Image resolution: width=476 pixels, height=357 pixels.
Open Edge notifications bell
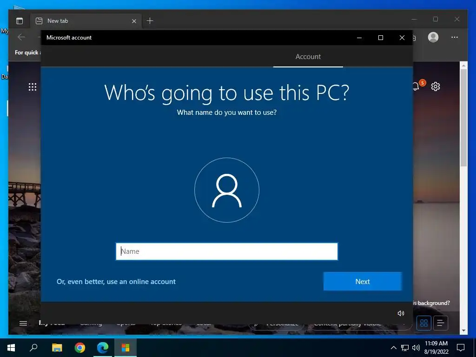click(x=416, y=86)
